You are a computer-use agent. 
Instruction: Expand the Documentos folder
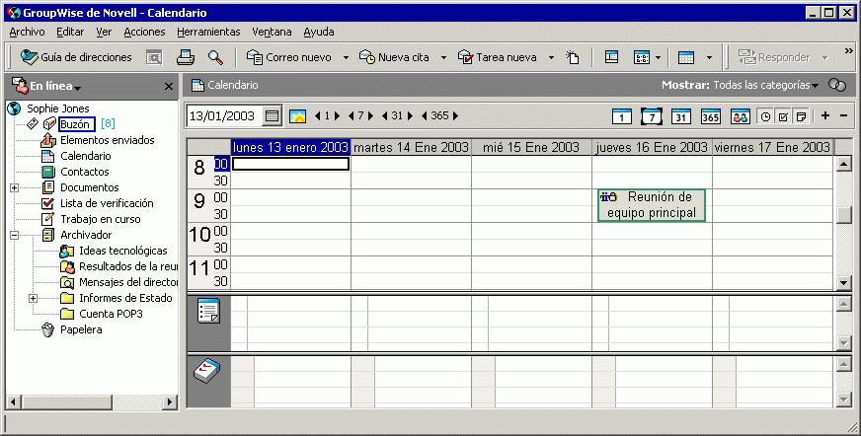(14, 187)
